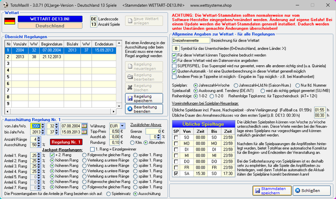
Task: Click Tipp-Preis 0,50 input field
Action: coord(115,132)
